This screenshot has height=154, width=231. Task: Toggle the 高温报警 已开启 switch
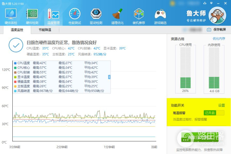pos(214,113)
